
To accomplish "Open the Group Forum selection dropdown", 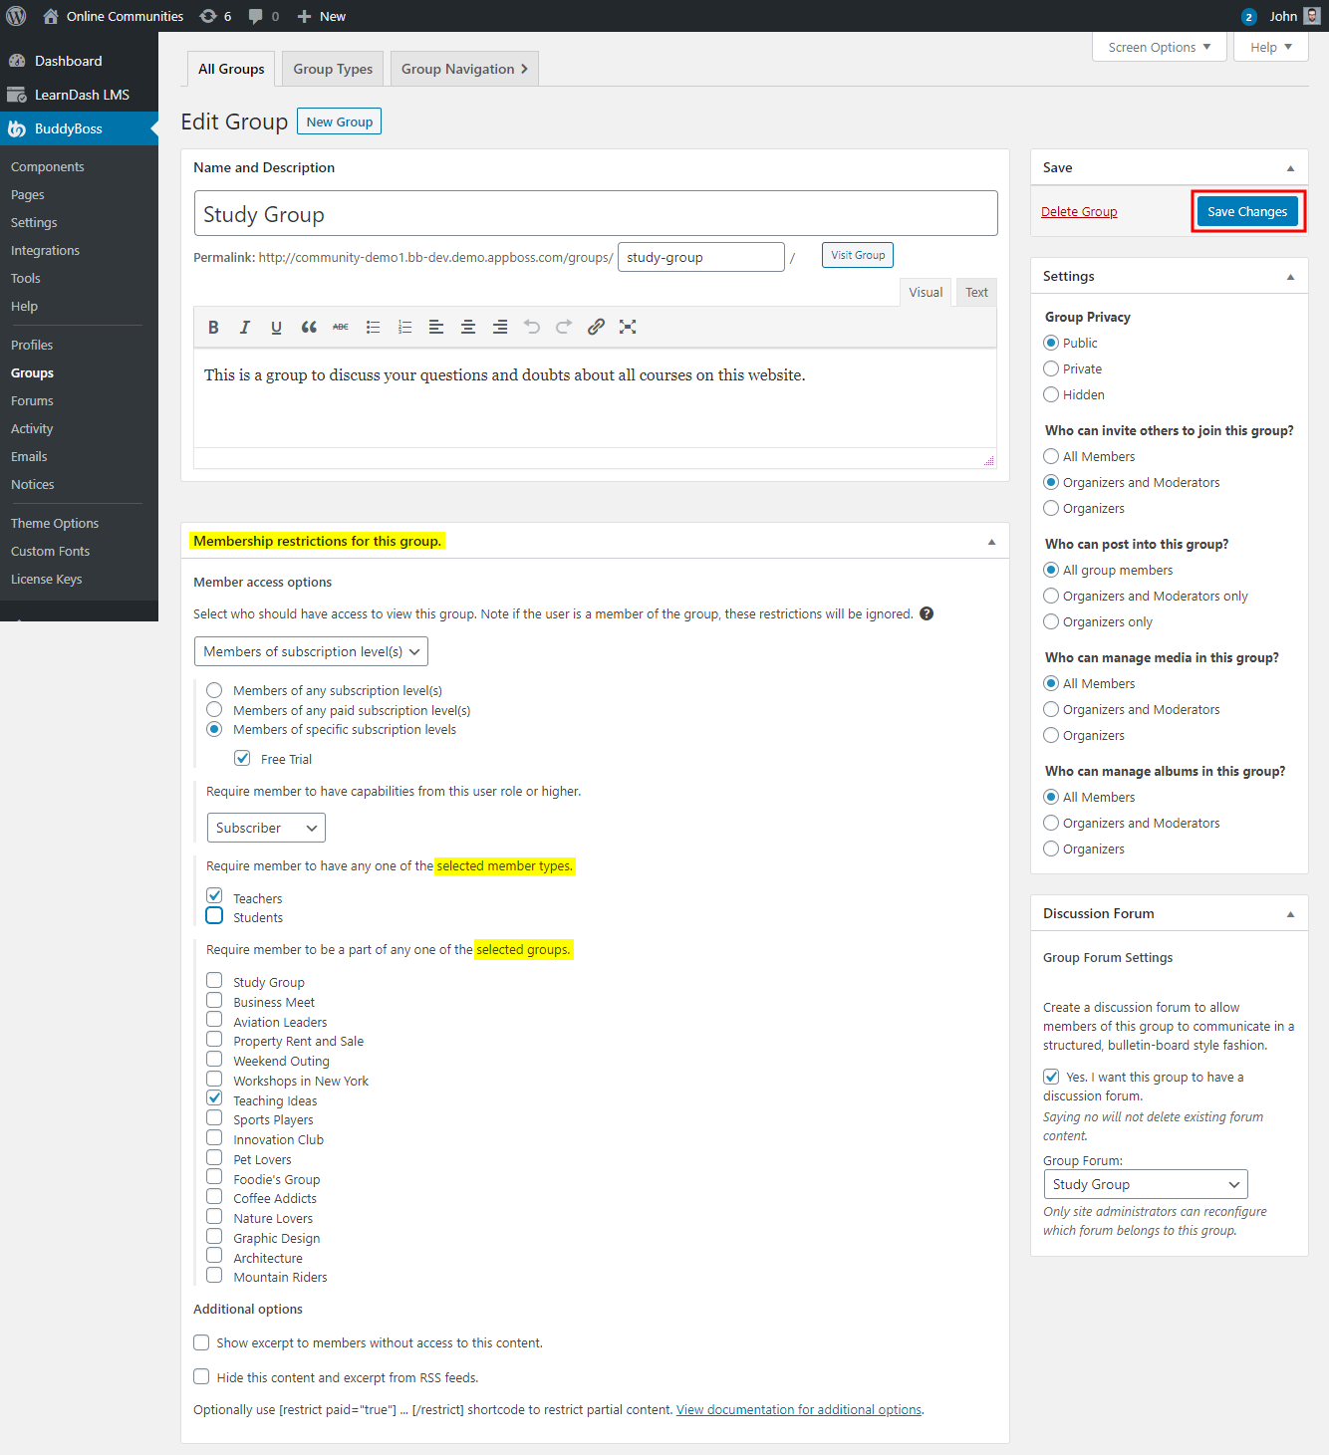I will (x=1145, y=1184).
